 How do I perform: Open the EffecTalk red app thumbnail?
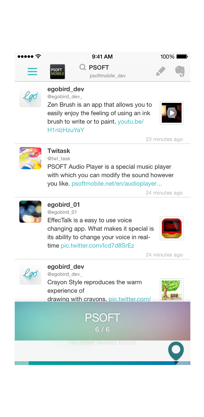172,228
